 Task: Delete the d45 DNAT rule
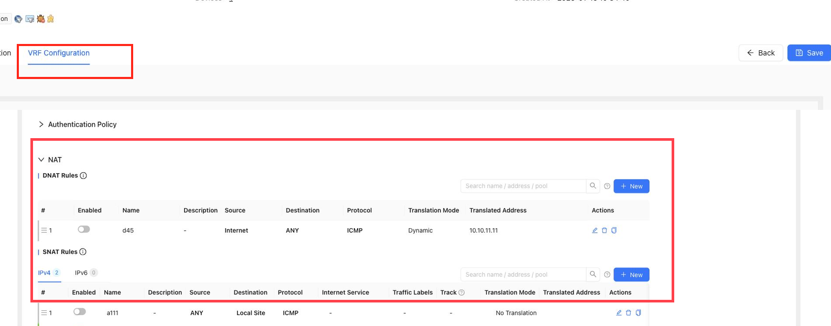pyautogui.click(x=605, y=230)
